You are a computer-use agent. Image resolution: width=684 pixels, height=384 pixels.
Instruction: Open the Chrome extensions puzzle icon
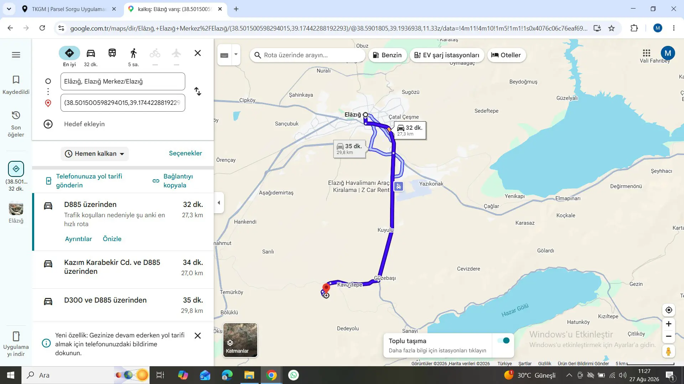pos(634,28)
